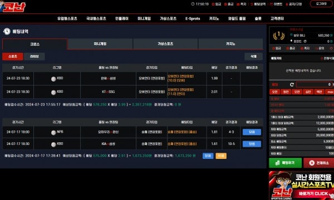Screen dimensions: 334x200
Task: Click the 쪽지 message icon in top bar
Action: (238, 4)
